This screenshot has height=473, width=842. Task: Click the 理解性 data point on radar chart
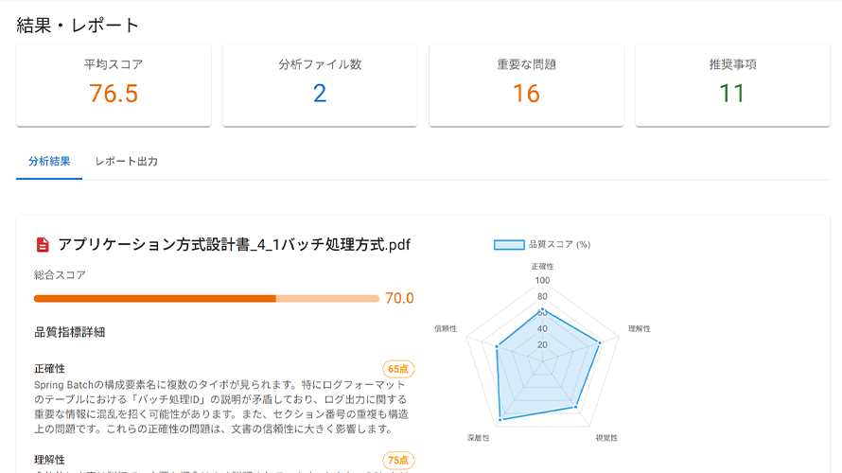click(x=600, y=342)
